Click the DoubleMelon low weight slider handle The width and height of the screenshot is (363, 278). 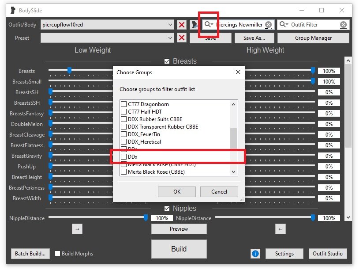point(50,123)
